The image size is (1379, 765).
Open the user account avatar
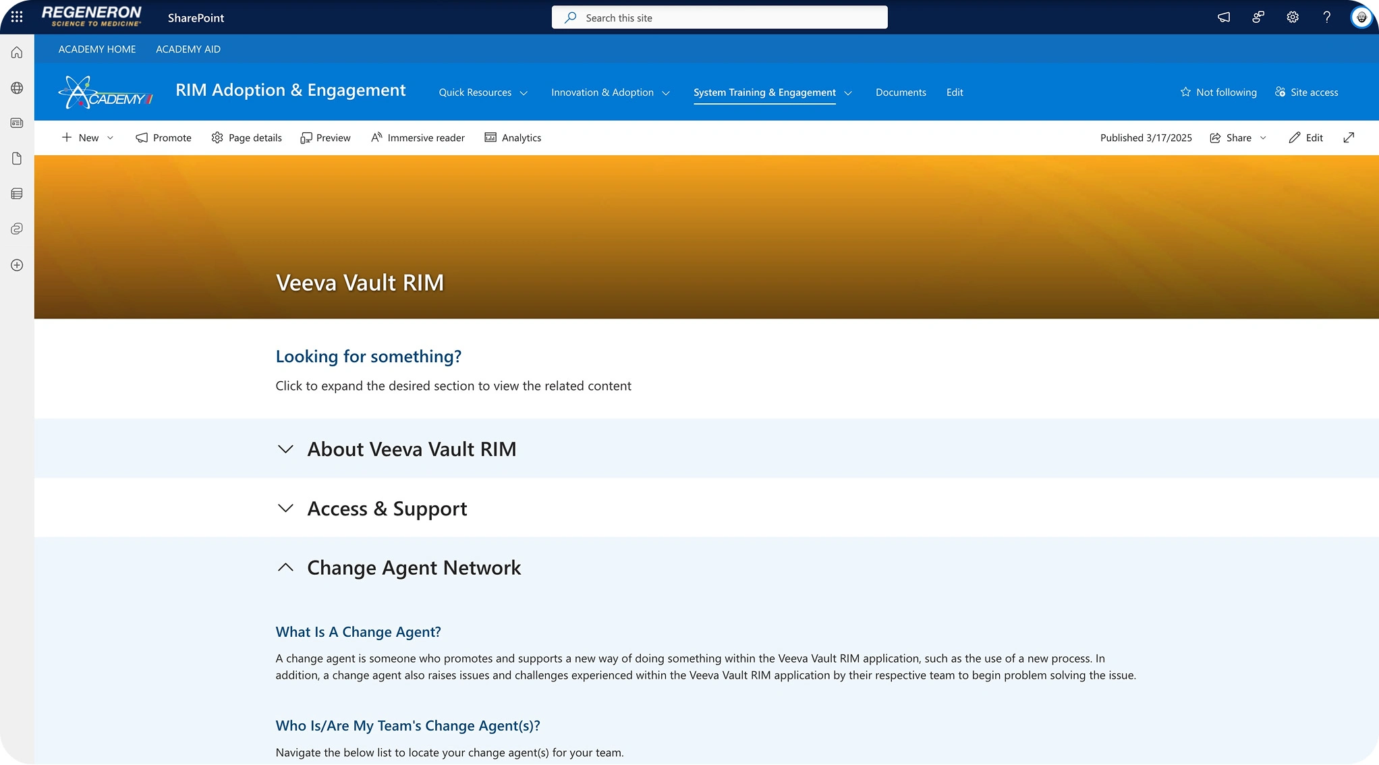tap(1361, 18)
